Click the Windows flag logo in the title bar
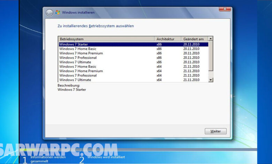The image size is (272, 164). [x=58, y=12]
